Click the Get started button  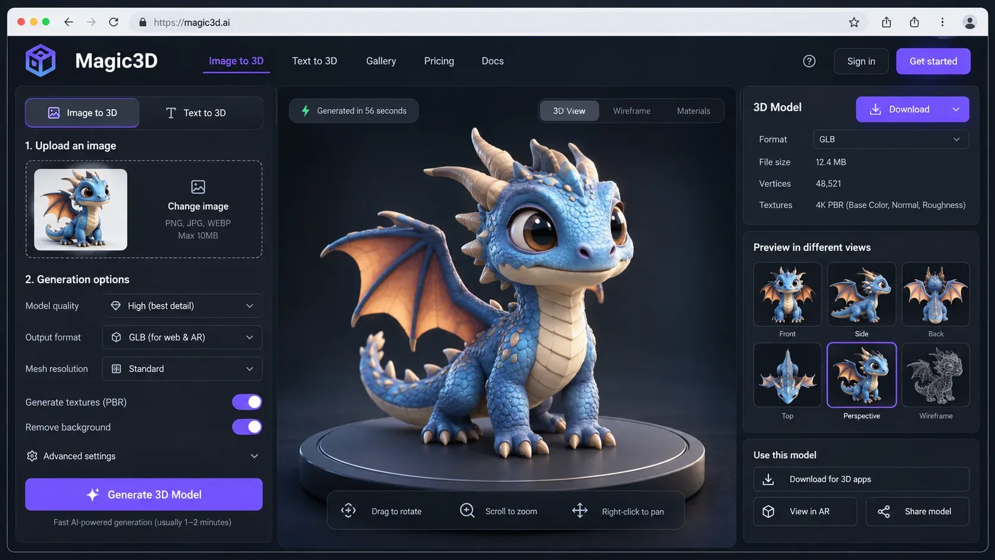coord(933,61)
